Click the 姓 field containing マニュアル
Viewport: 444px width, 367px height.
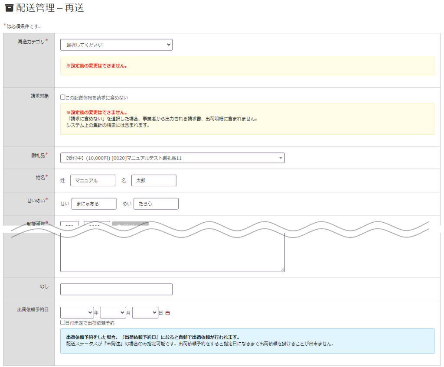(x=93, y=181)
